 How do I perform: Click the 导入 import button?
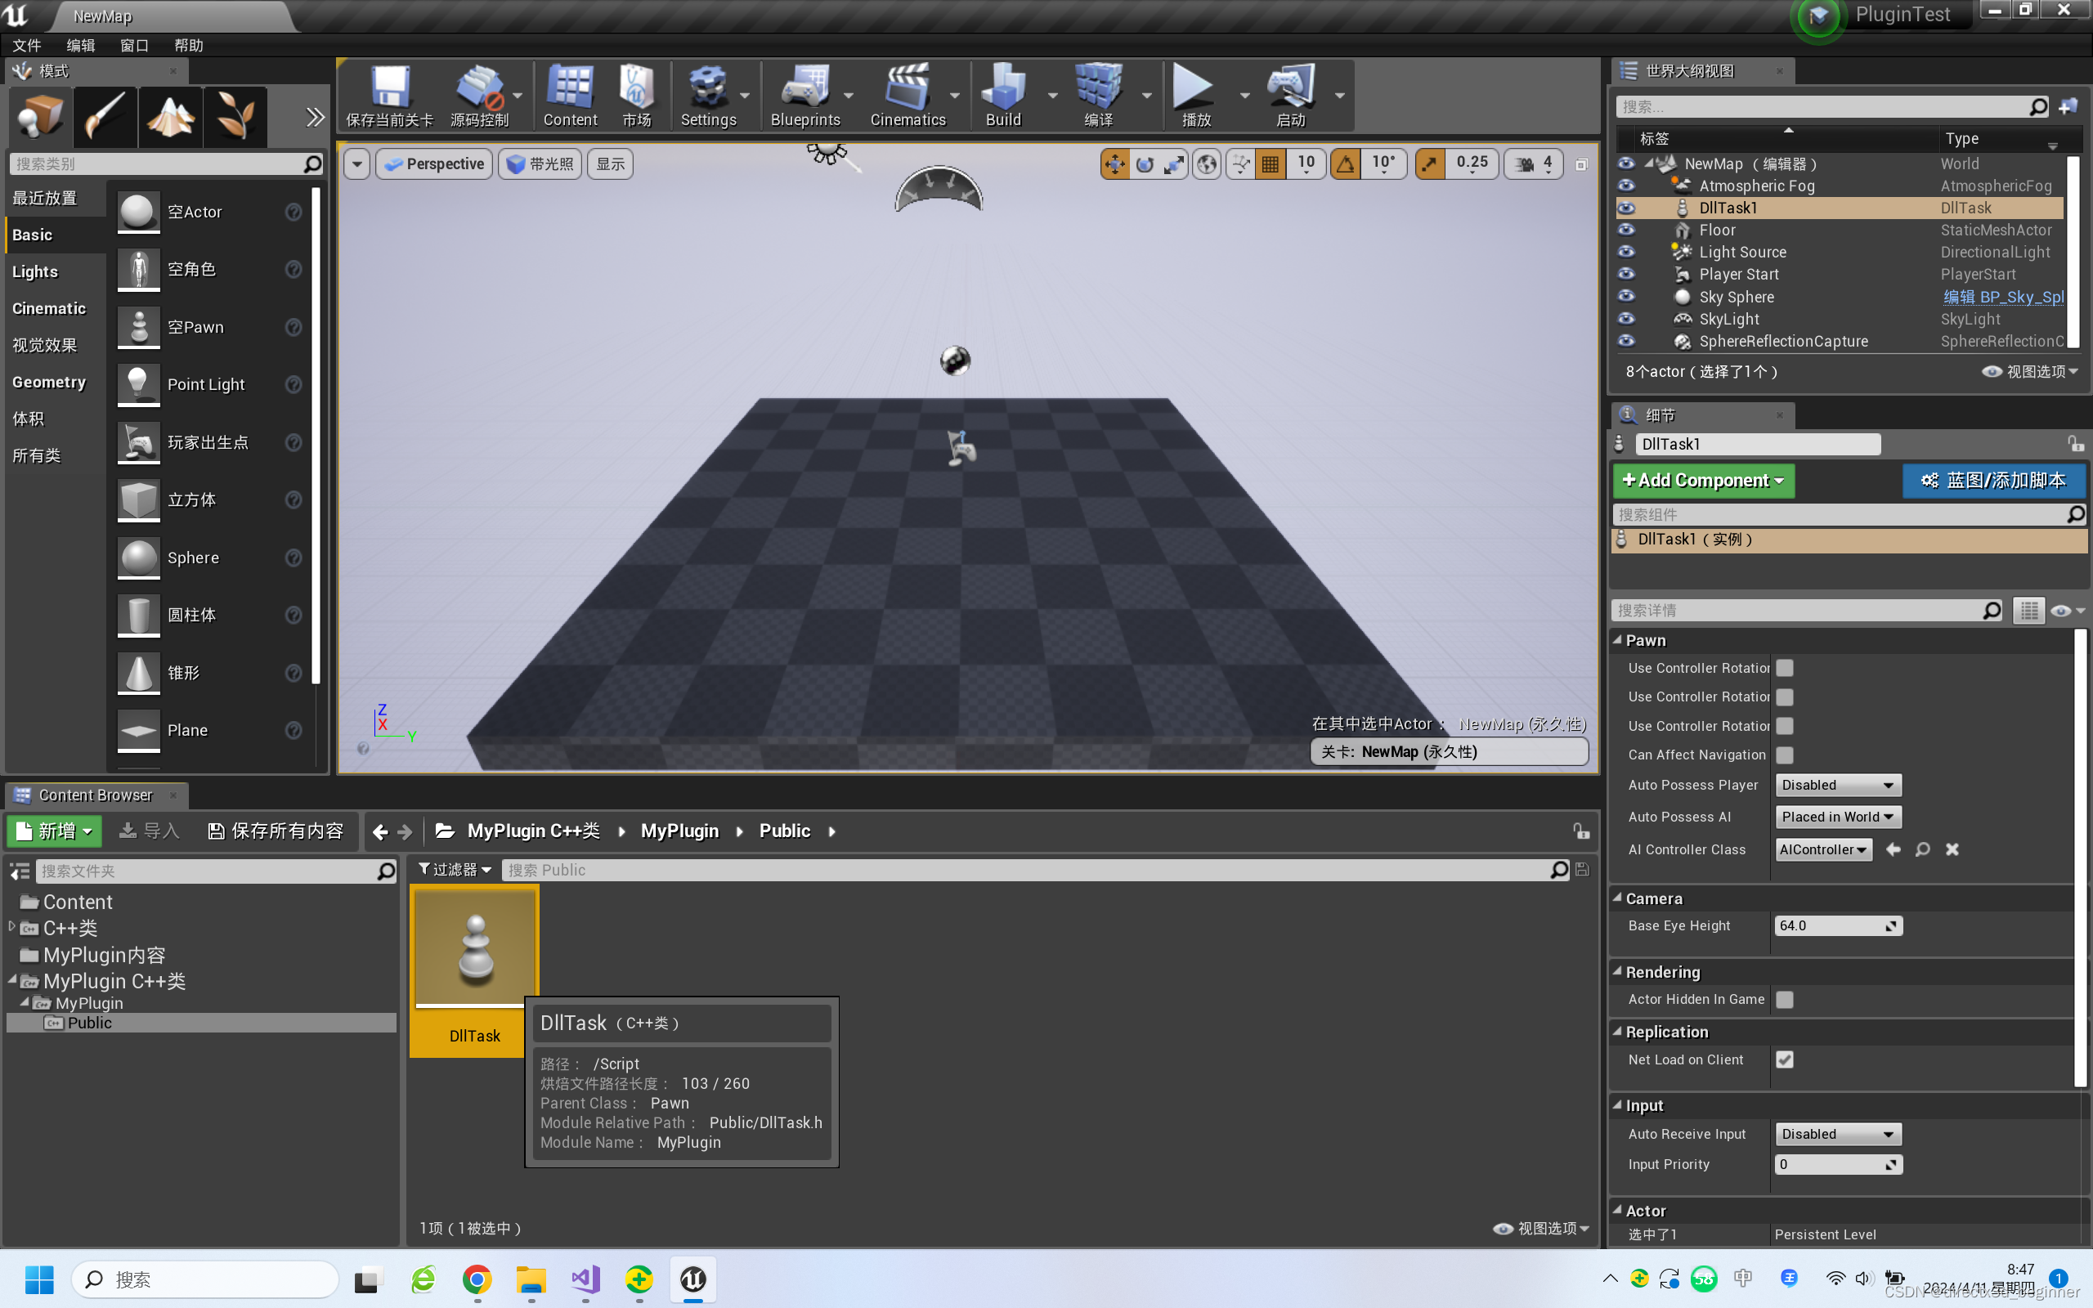(x=149, y=831)
